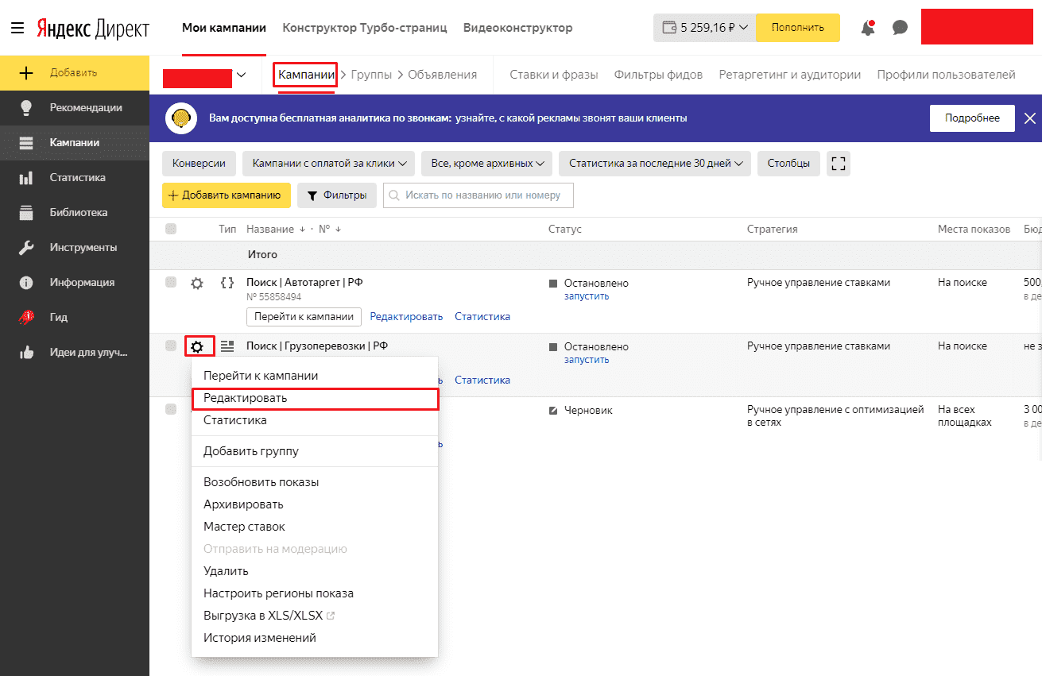
Task: Open Ставки и фразы tab
Action: [554, 75]
